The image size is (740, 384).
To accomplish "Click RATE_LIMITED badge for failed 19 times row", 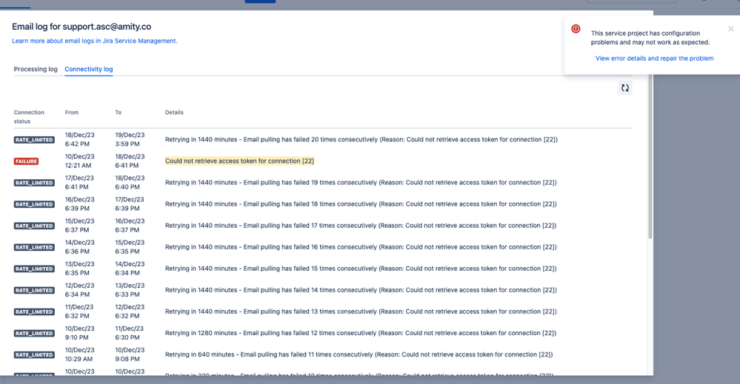I will (x=34, y=183).
